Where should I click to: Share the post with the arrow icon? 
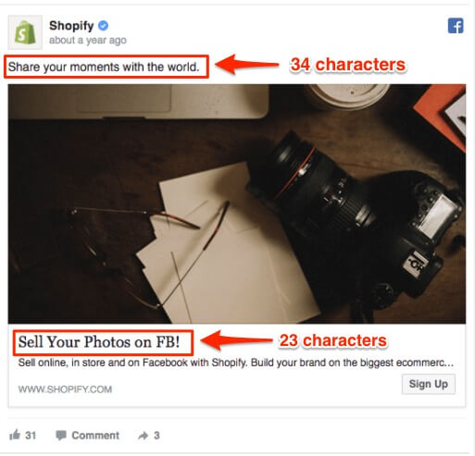(x=143, y=436)
